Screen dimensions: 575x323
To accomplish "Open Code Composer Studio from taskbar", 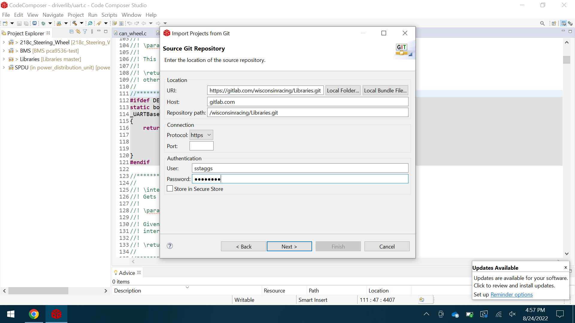I will pyautogui.click(x=56, y=314).
